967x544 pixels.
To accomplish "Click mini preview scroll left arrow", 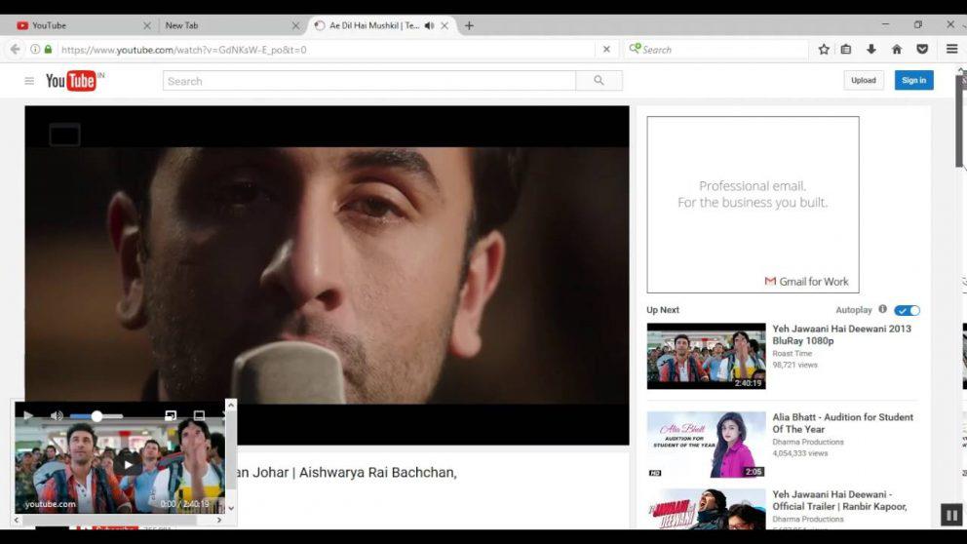I will (x=17, y=520).
